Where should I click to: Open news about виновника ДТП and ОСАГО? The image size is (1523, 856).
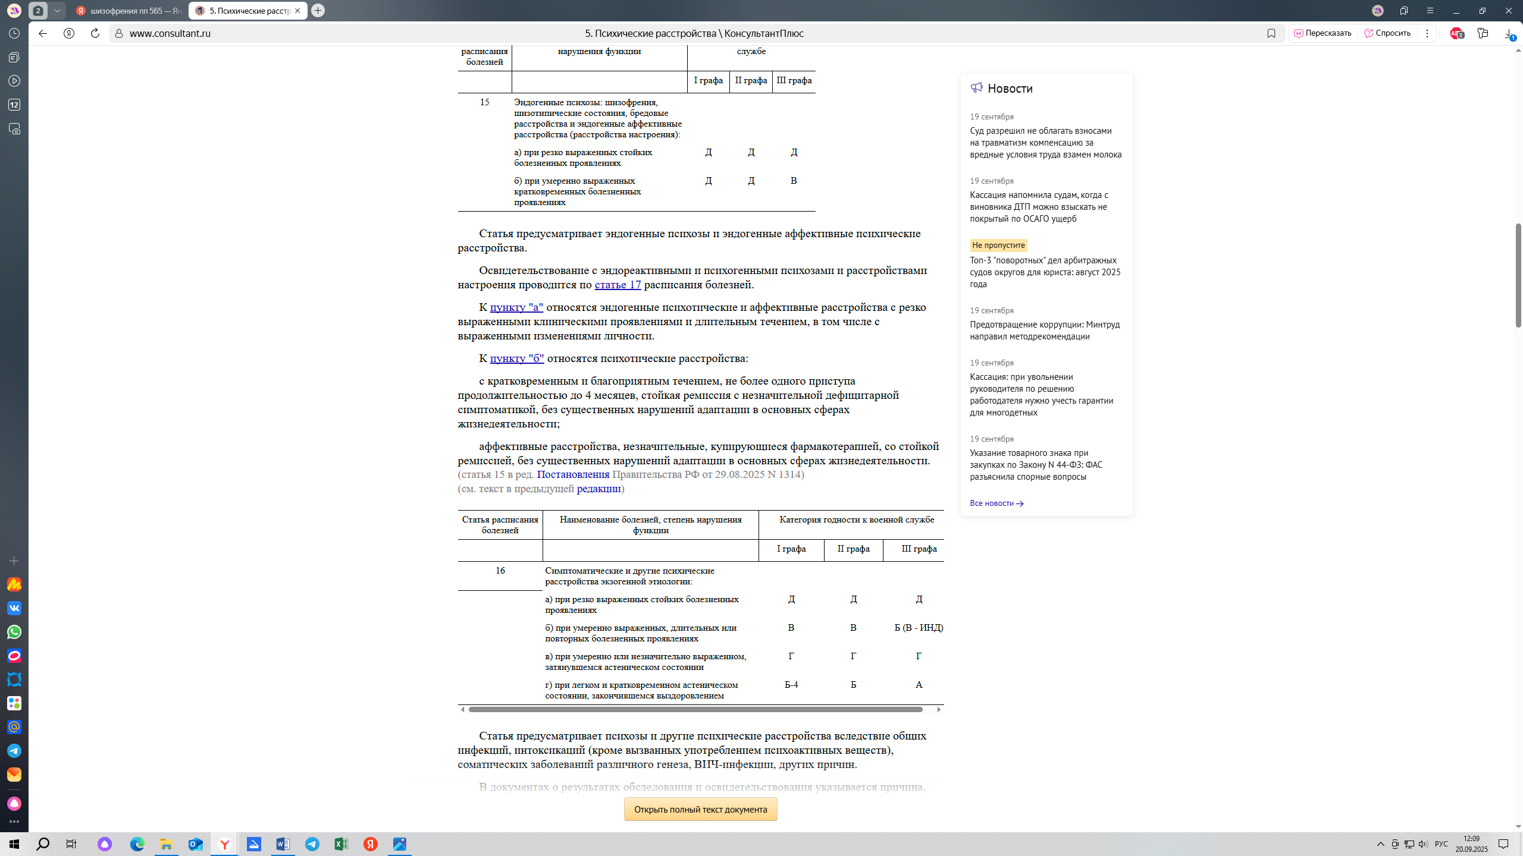coord(1039,207)
